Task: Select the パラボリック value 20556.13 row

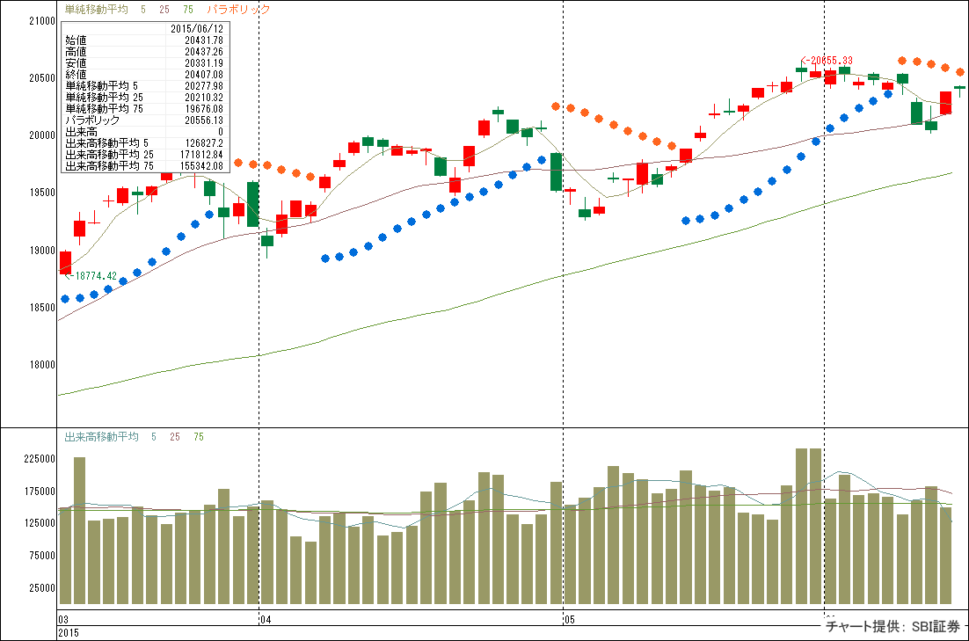Action: (144, 120)
